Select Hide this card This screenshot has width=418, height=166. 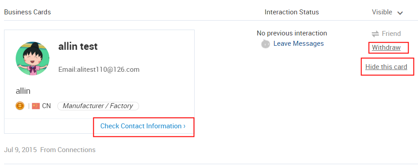click(386, 67)
